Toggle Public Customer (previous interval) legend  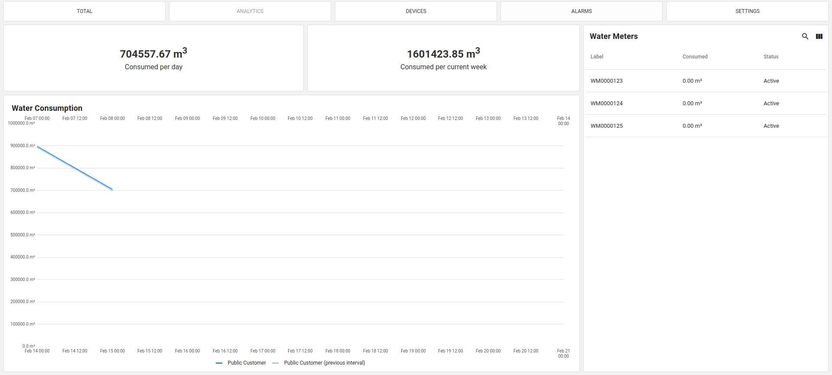(324, 363)
